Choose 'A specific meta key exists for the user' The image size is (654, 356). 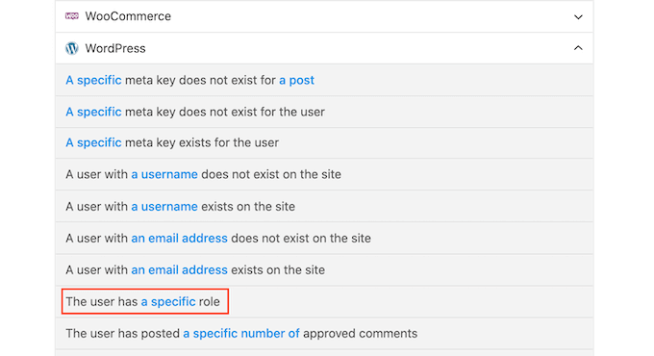(324, 142)
